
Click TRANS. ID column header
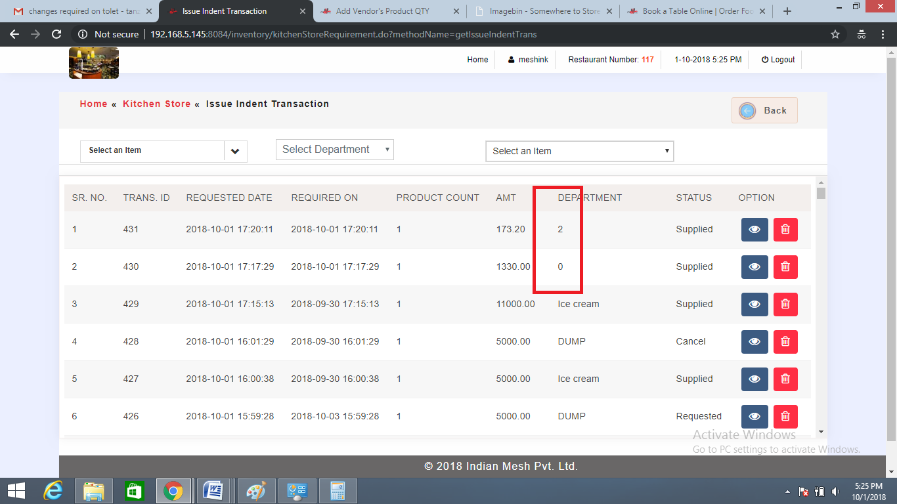146,198
